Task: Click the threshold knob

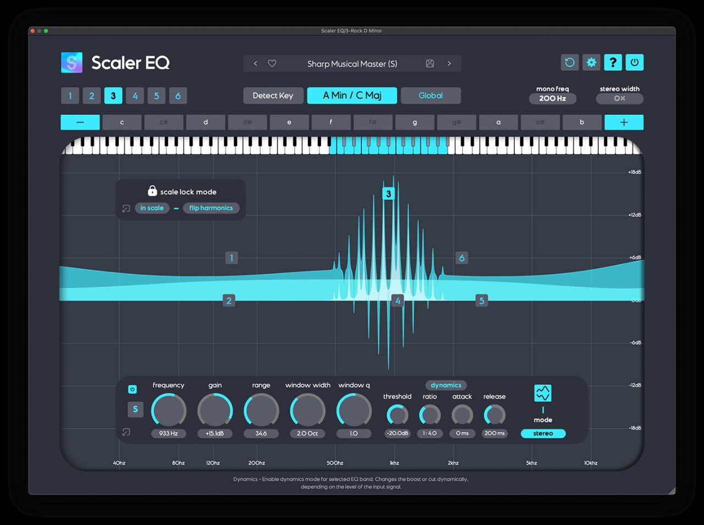Action: coord(397,415)
